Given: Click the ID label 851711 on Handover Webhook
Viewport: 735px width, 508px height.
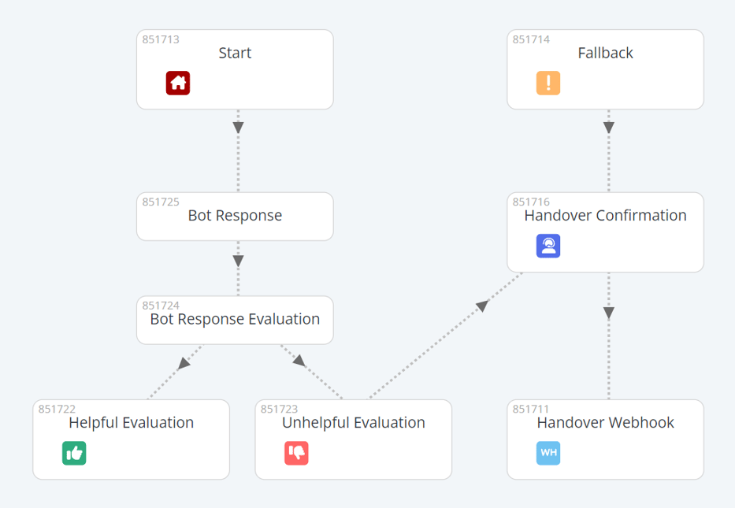Looking at the screenshot, I should 529,409.
